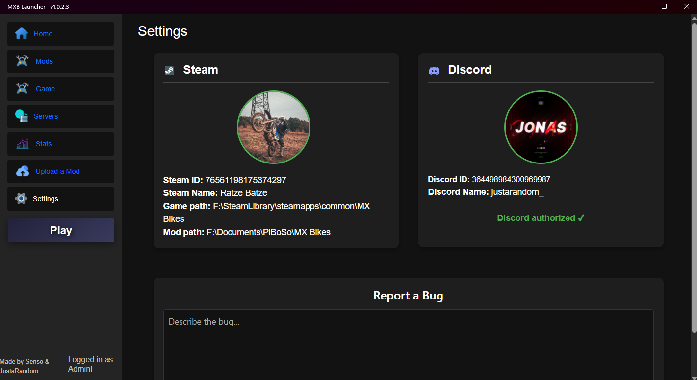This screenshot has width=697, height=380.
Task: Click the Servers globe icon
Action: click(x=21, y=116)
